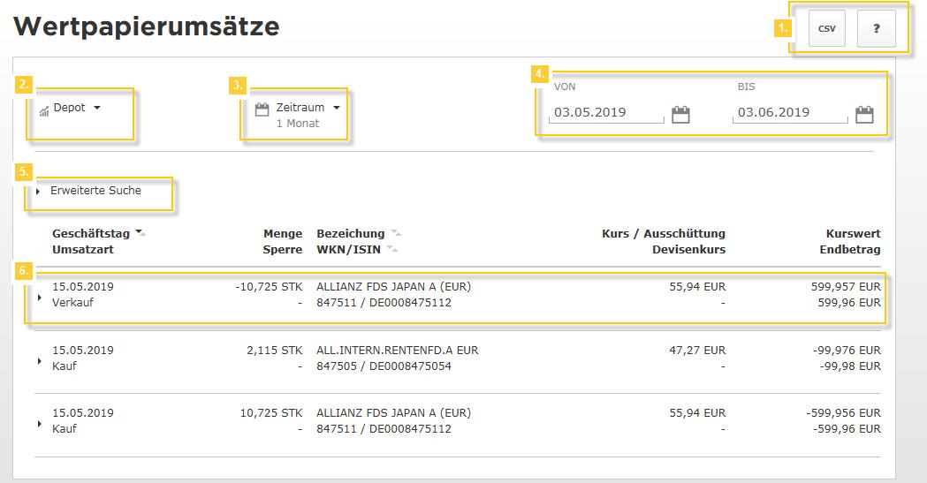Click the Bezeichnung column header text

(x=350, y=234)
